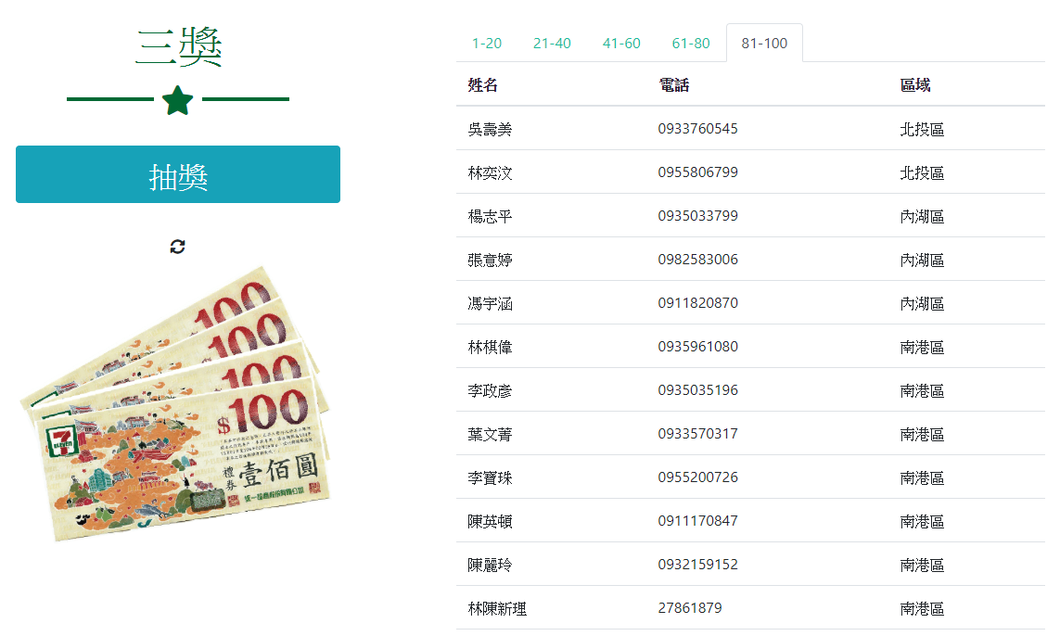The width and height of the screenshot is (1060, 636).
Task: Select the name 楊志平
Action: pos(490,216)
